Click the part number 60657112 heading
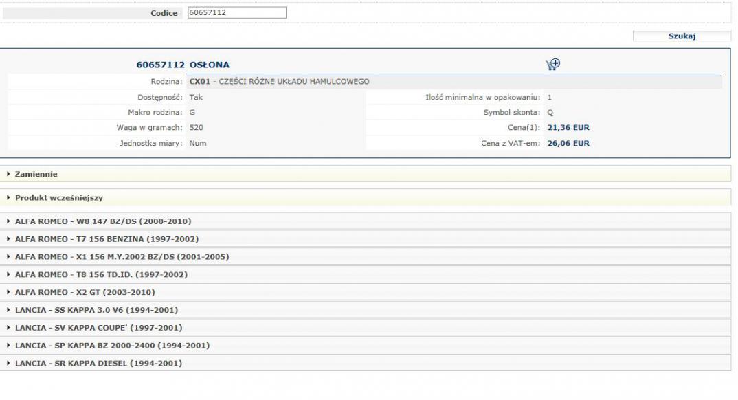This screenshot has height=400, width=738. click(161, 65)
